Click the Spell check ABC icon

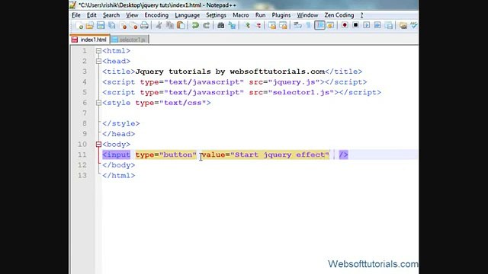414,25
